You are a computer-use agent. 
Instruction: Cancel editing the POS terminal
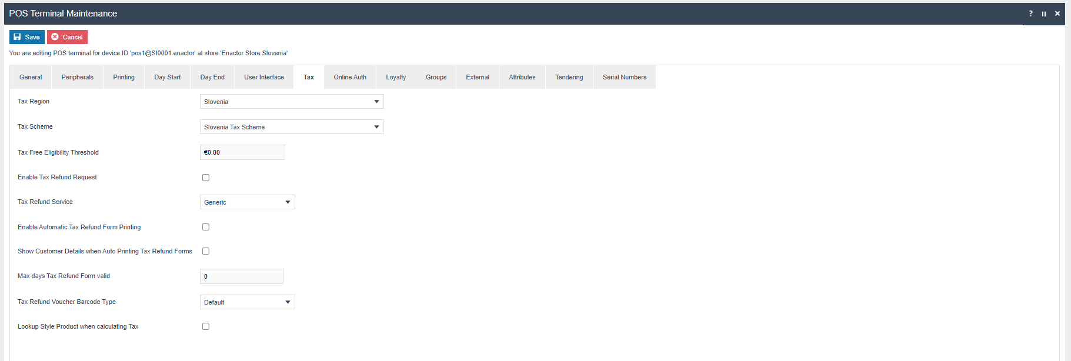click(67, 37)
